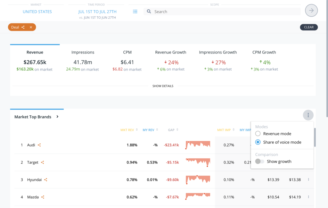This screenshot has height=208, width=328.
Task: Share the Audi brand
Action: 39,145
